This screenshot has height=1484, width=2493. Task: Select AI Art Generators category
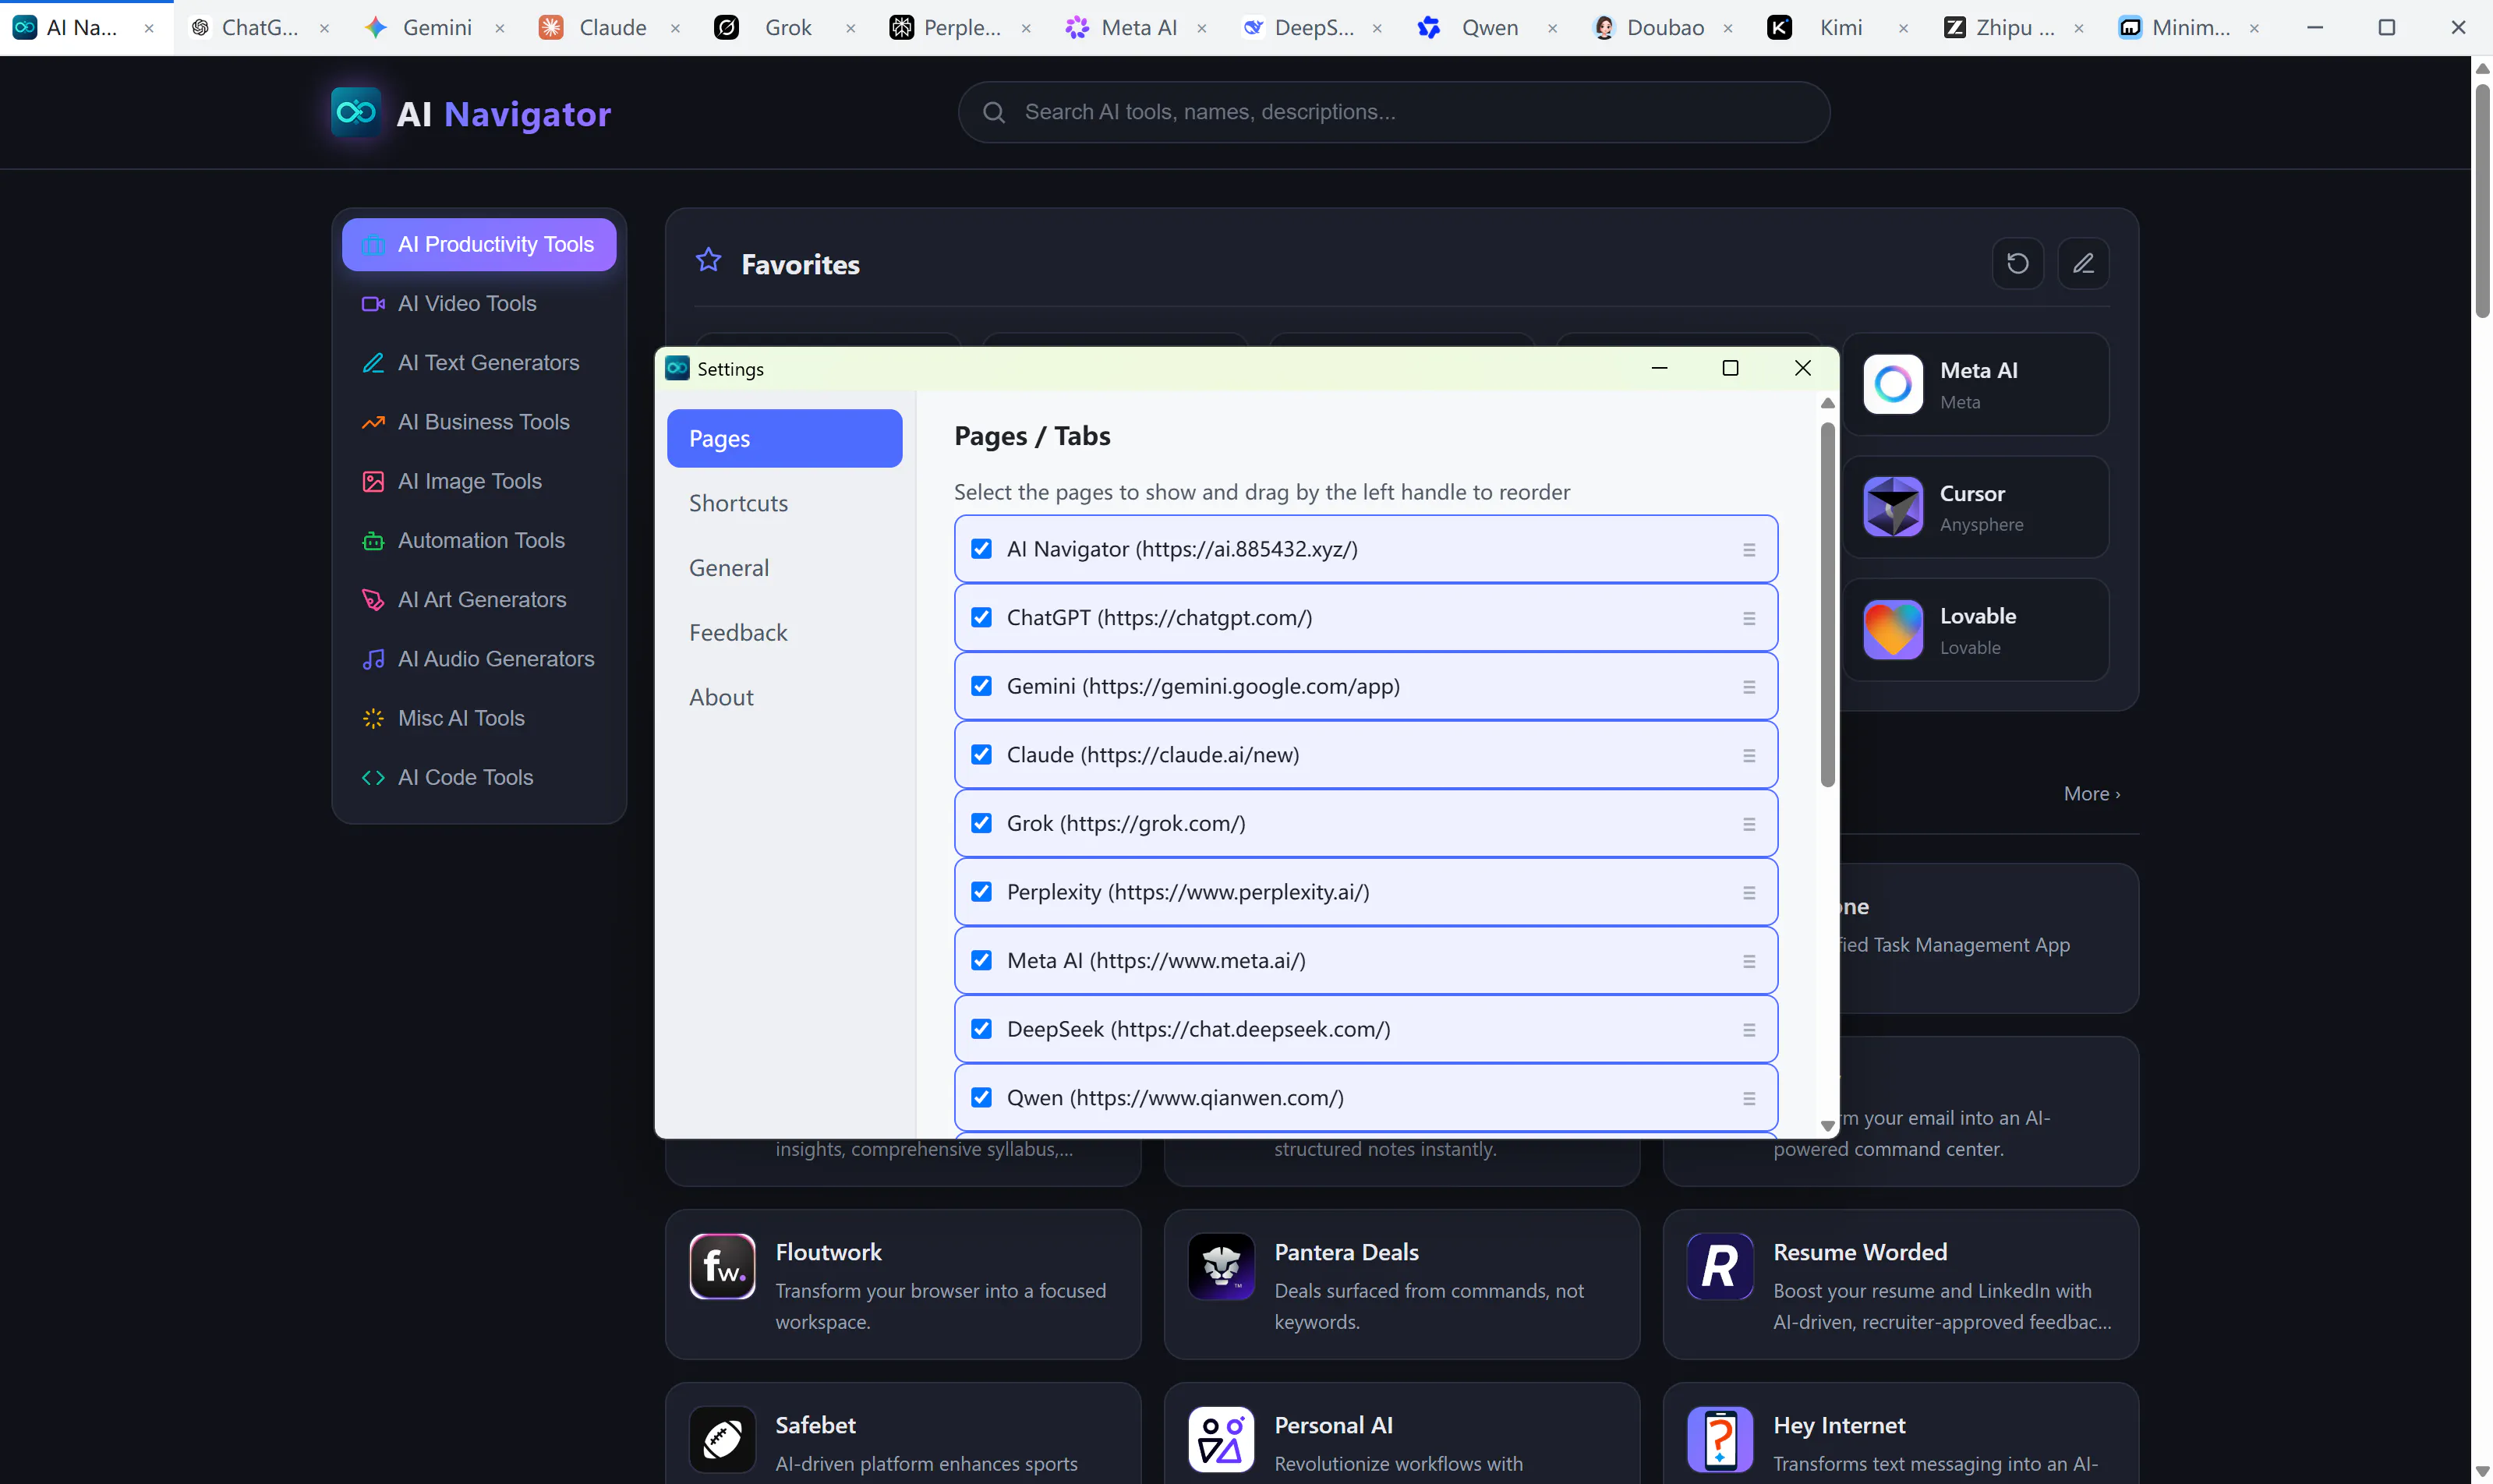tap(479, 600)
